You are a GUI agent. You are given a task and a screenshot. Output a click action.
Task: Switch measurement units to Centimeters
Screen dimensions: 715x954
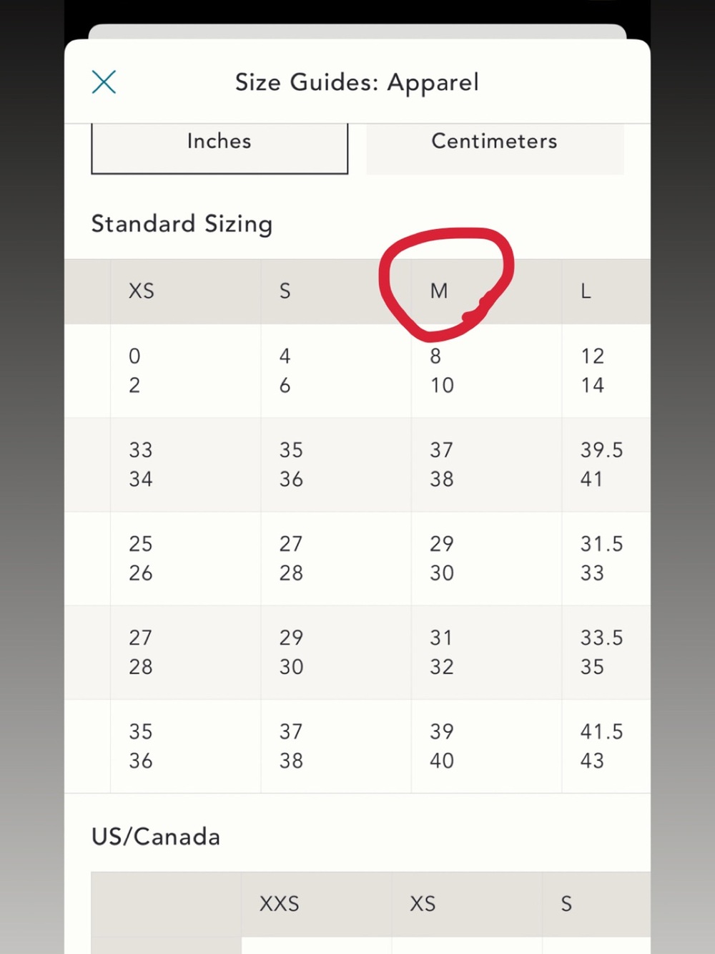[495, 147]
